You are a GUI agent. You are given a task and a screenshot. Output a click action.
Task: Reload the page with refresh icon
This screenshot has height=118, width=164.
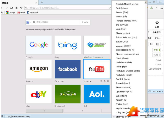point(12,8)
